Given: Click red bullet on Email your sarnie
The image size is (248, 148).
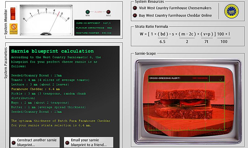Looking at the screenshot, I should 67,142.
